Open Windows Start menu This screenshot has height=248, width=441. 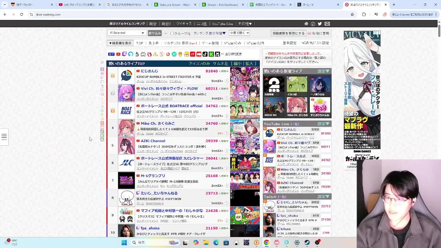[x=124, y=242]
